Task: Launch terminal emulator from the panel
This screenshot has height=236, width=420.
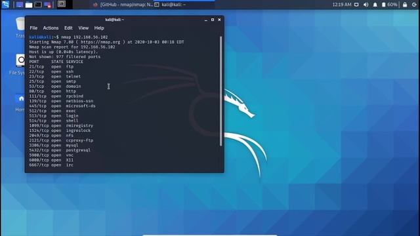Action: [x=38, y=5]
